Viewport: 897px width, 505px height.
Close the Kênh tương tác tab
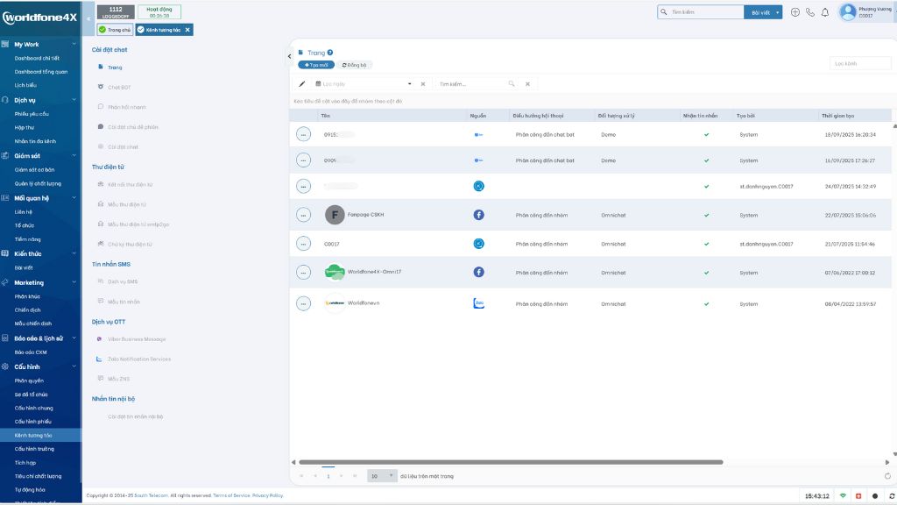click(187, 30)
